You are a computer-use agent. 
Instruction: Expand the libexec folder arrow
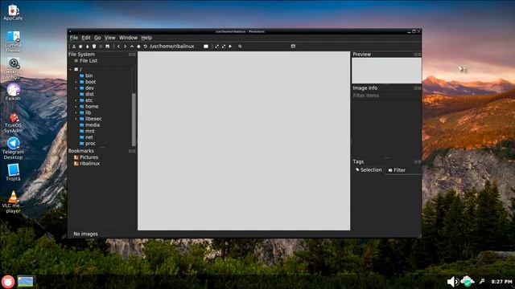76,119
